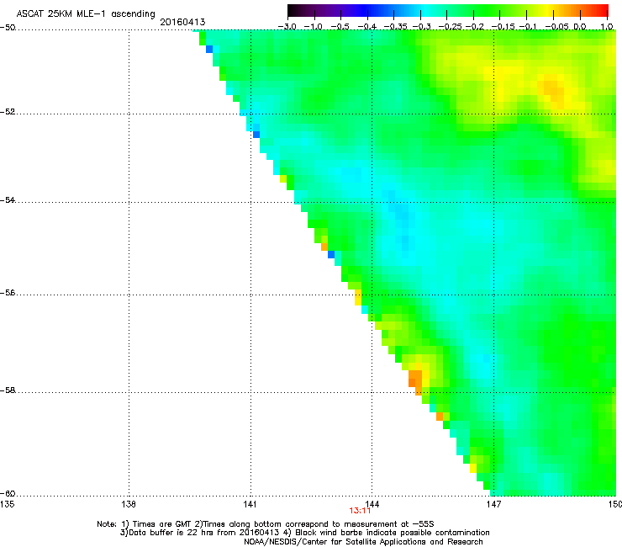Click the red 13:11 time label
The image size is (622, 547).
360,511
